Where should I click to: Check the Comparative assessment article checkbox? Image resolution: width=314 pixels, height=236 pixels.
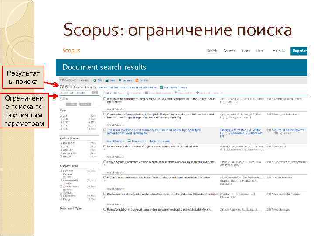pyautogui.click(x=105, y=115)
